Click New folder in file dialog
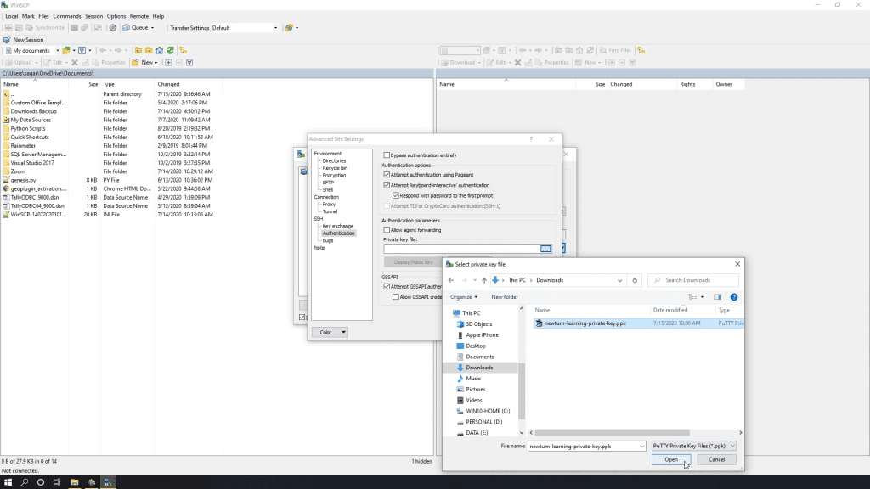Image resolution: width=870 pixels, height=489 pixels. point(505,297)
